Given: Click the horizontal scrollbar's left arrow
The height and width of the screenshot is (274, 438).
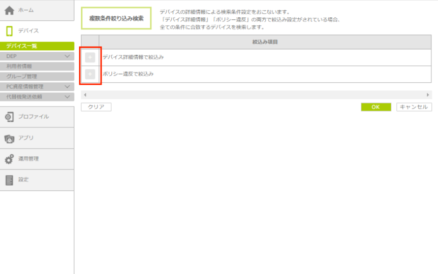Looking at the screenshot, I should click(x=85, y=95).
